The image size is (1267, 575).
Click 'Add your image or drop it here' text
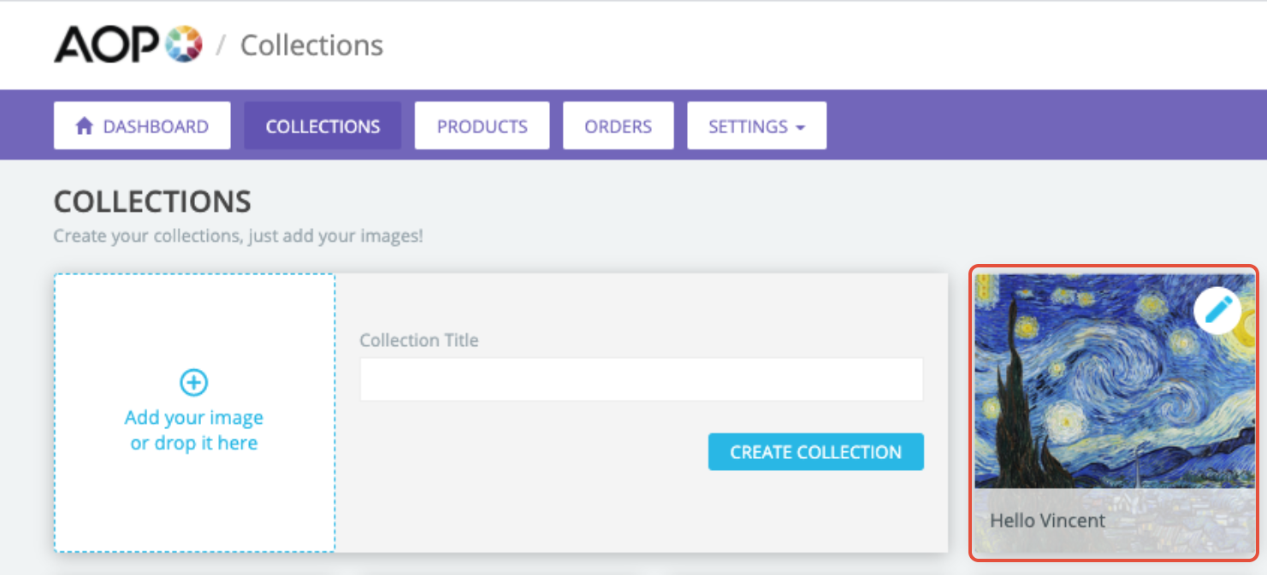coord(194,431)
